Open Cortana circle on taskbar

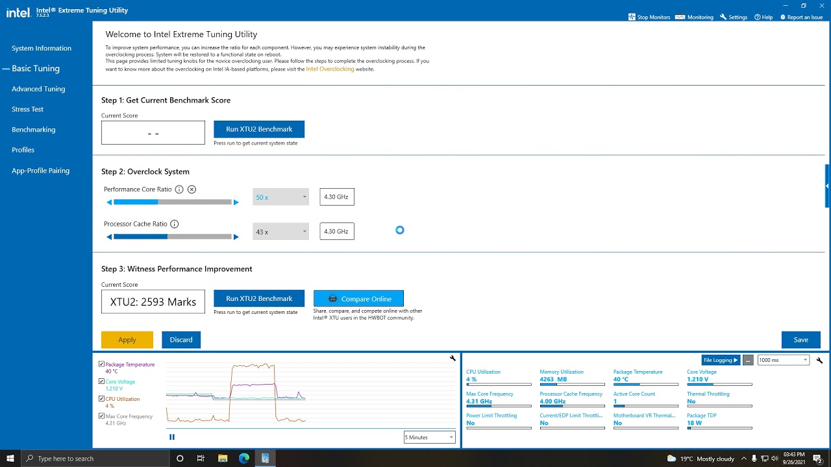coord(180,459)
